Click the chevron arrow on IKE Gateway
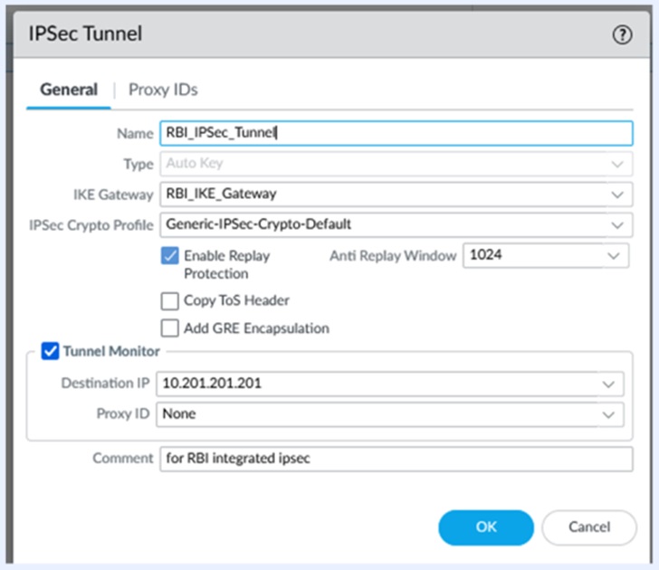The height and width of the screenshot is (570, 659). click(x=616, y=194)
